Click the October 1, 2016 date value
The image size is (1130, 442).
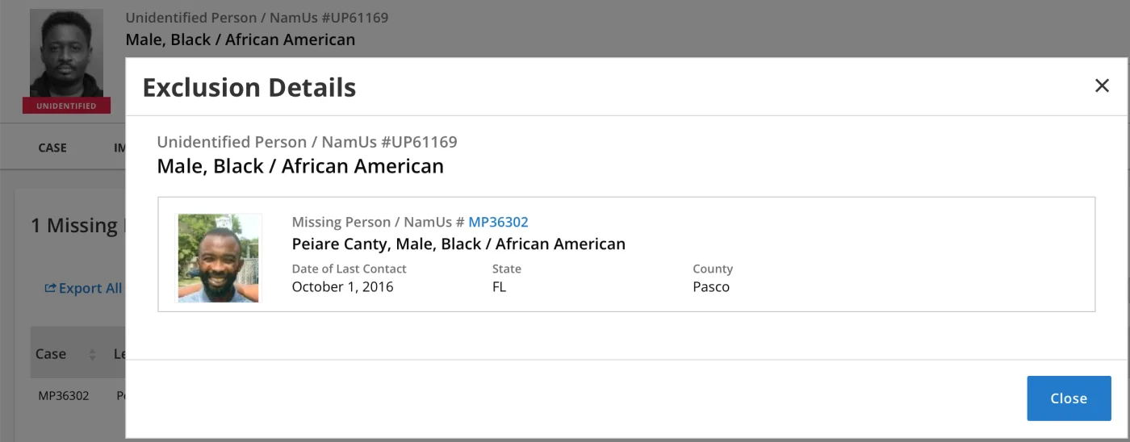tap(342, 286)
